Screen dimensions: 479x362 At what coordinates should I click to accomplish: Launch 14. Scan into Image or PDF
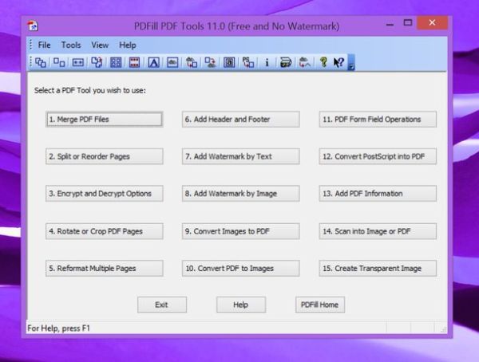pos(378,231)
